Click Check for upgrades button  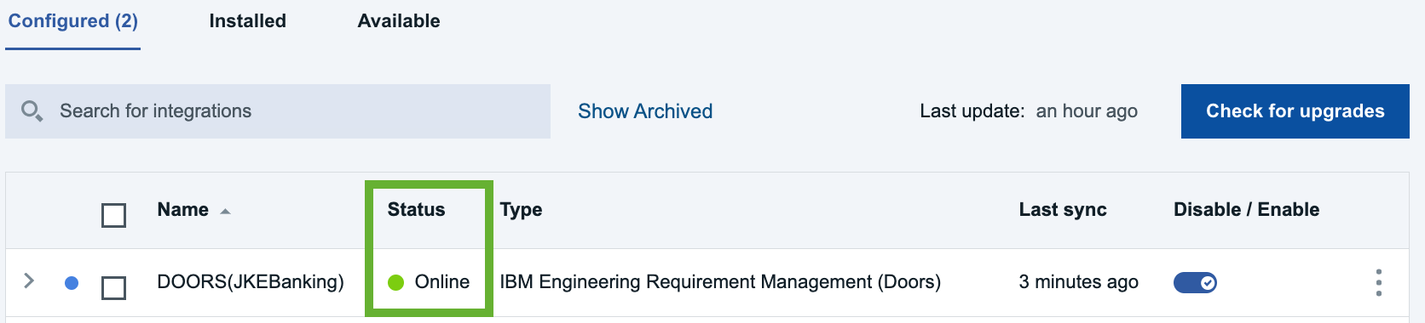click(1295, 111)
